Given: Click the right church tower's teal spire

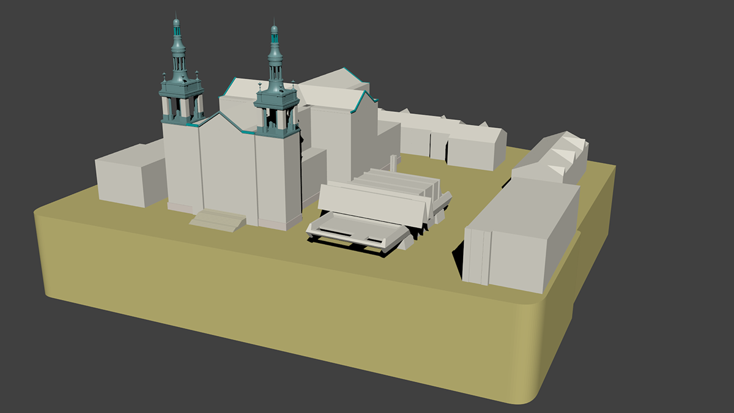Looking at the screenshot, I should [x=275, y=56].
